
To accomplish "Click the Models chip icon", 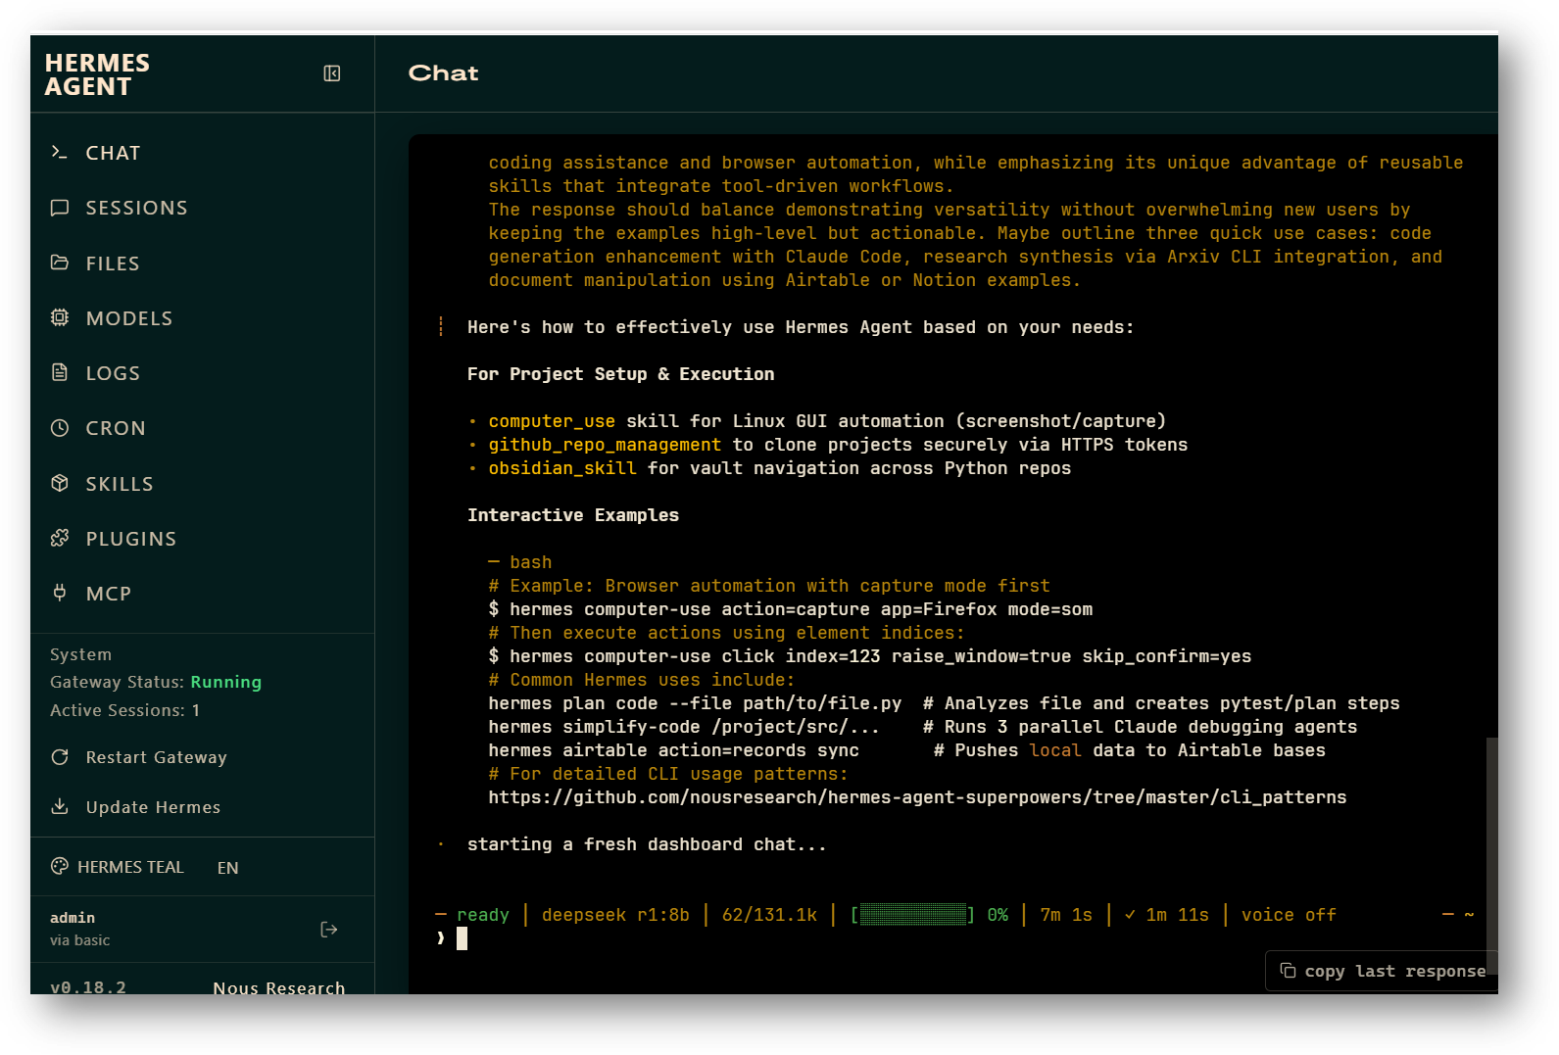I will 60,317.
